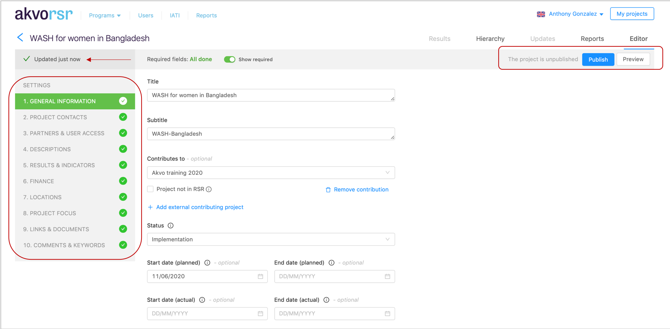Screen dimensions: 670x329
Task: Click Project Focus green check icon
Action: 123,213
